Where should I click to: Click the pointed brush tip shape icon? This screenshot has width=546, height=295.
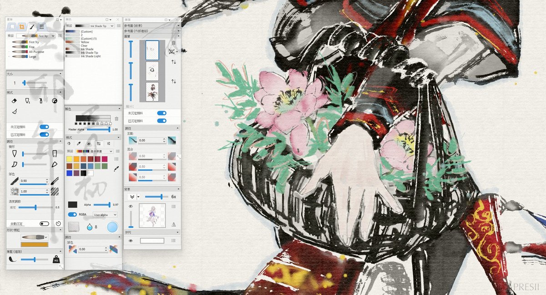(14, 154)
